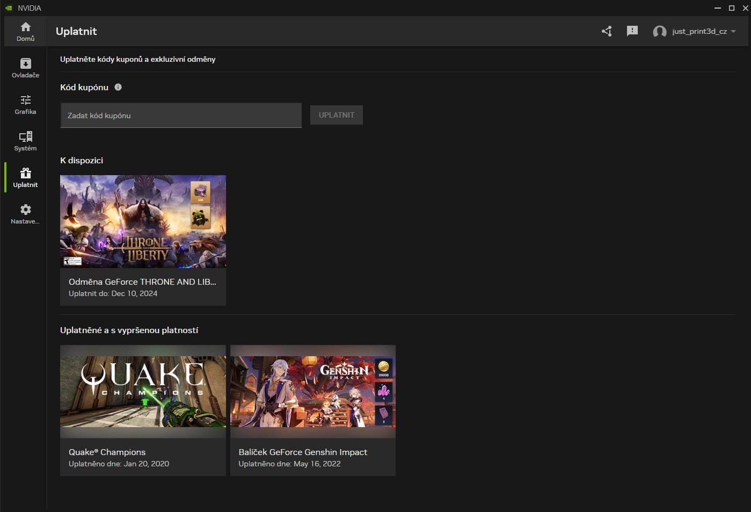Expand the just_print3d_cz account dropdown arrow
751x512 pixels.
pos(733,32)
